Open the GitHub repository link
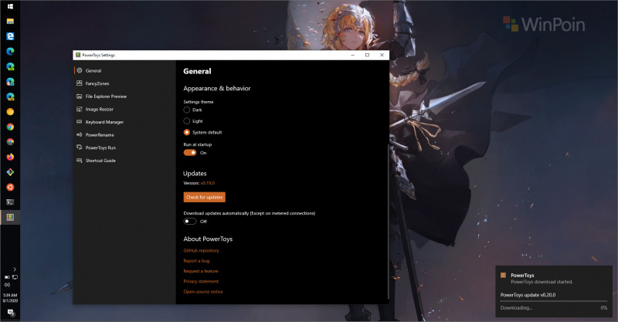The height and width of the screenshot is (322, 618). [x=201, y=251]
